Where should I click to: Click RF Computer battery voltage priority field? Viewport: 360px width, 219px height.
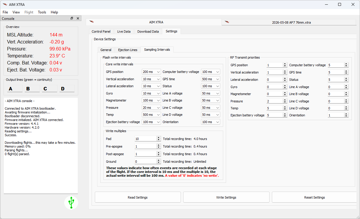click(x=338, y=65)
